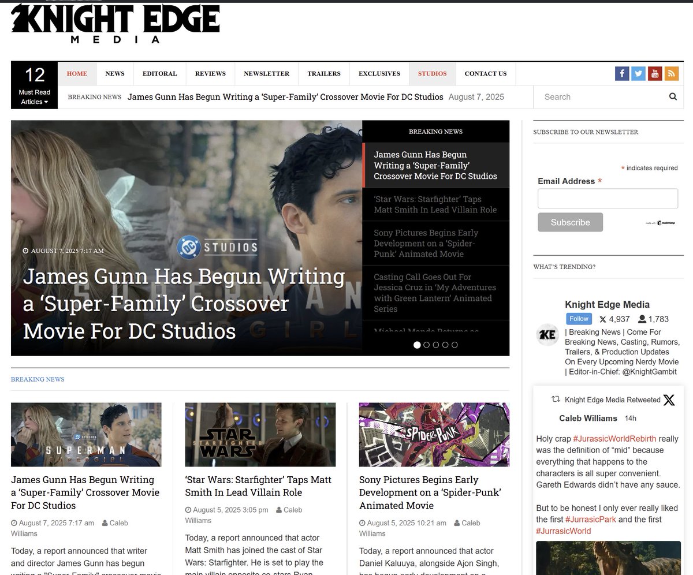
Task: Open the Twitter social icon
Action: pos(638,74)
